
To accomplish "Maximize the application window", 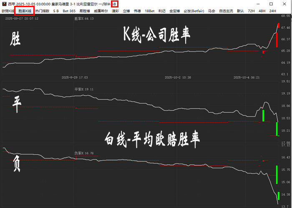I will point(271,4).
